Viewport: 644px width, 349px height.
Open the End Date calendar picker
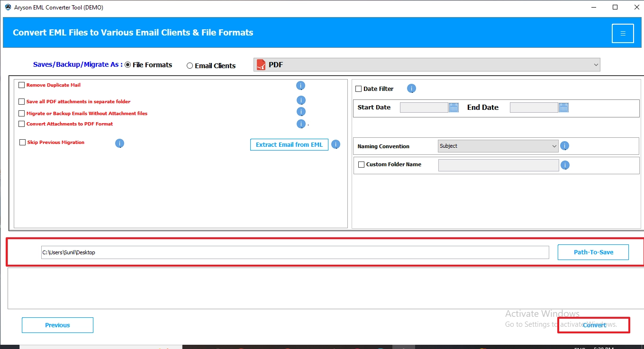click(563, 107)
